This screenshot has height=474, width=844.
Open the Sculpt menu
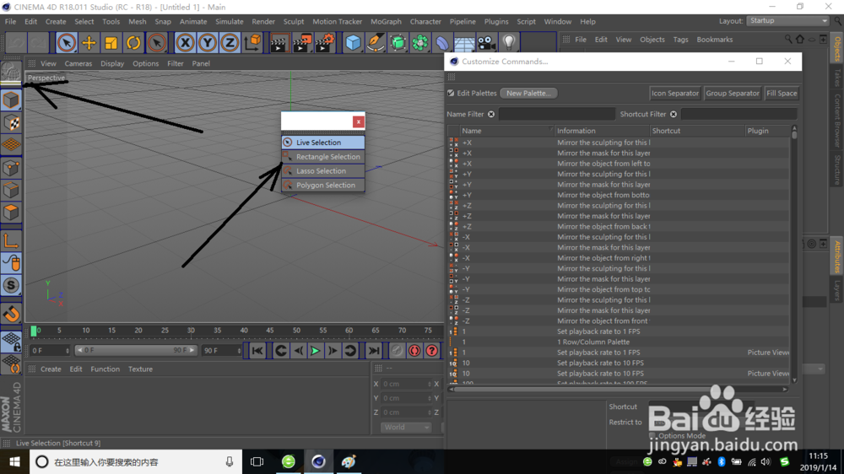pyautogui.click(x=294, y=22)
